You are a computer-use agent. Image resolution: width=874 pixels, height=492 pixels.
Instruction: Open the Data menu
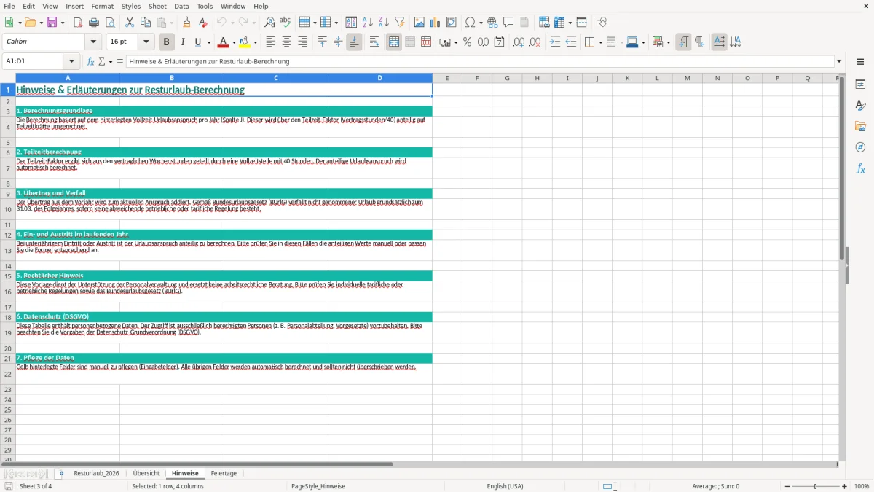point(181,6)
